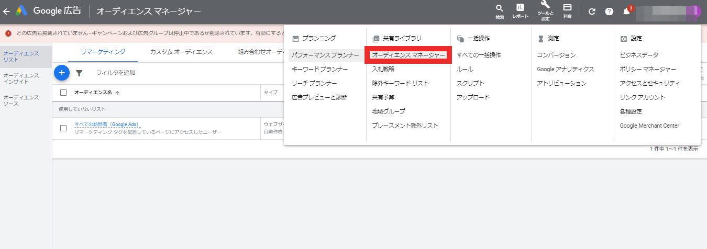The image size is (707, 249).
Task: Click the red warning icon in alert bar
Action: pyautogui.click(x=8, y=33)
